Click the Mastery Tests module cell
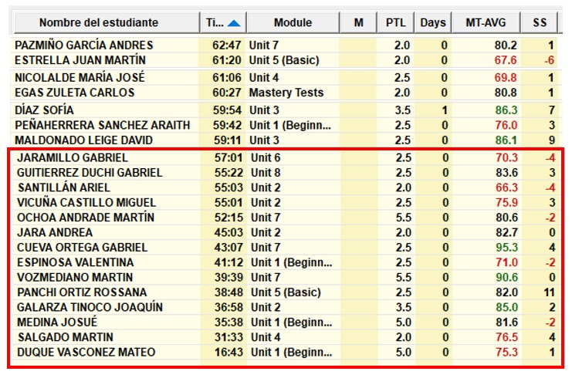The height and width of the screenshot is (378, 572). [286, 93]
